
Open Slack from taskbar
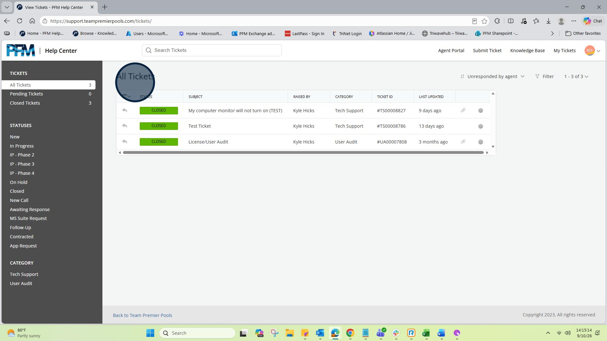396,333
